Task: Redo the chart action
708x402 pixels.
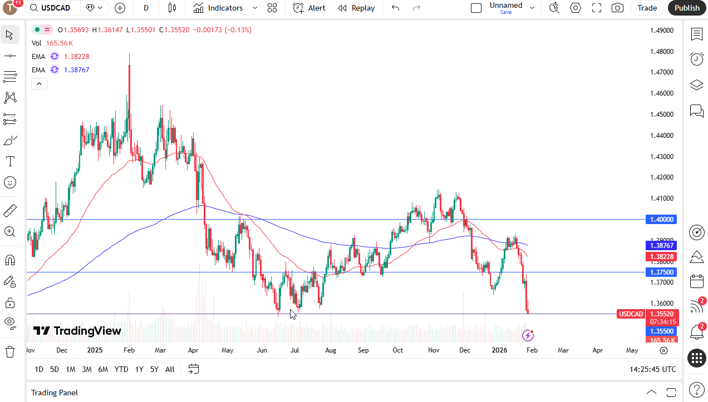Action: click(x=416, y=8)
